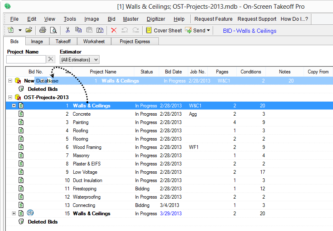Image resolution: width=333 pixels, height=231 pixels.
Task: Expand bid 15 Walls & Ceilings row
Action: (14, 214)
